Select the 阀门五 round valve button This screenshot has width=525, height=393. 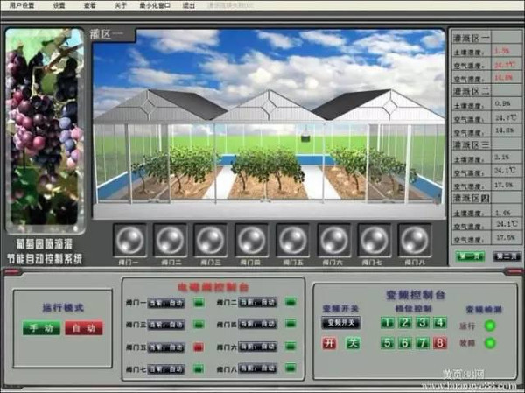[293, 239]
